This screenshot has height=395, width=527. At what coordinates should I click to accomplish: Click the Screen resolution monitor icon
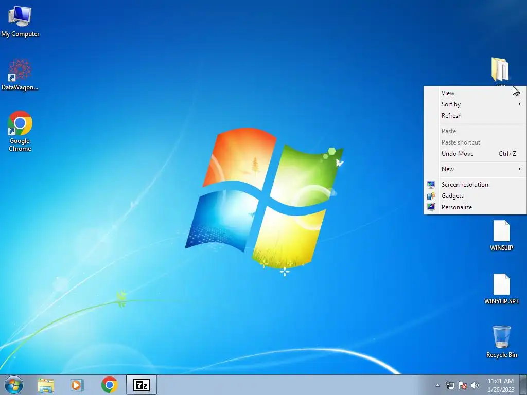[x=431, y=185]
